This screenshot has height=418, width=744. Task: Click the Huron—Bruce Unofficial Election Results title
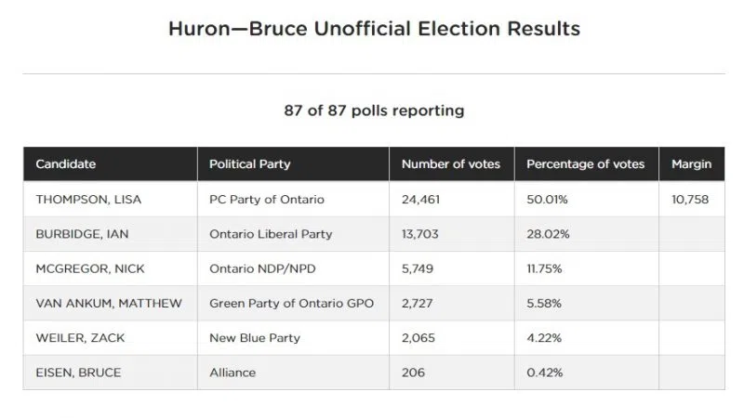pos(374,29)
